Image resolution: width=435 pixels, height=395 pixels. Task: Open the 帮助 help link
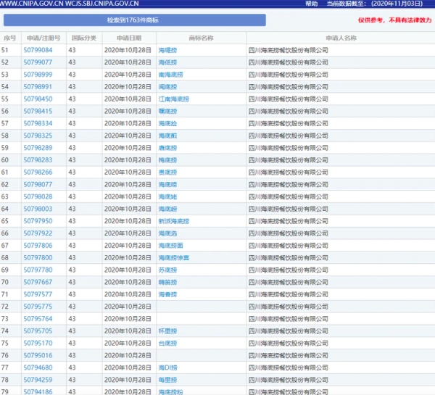311,4
